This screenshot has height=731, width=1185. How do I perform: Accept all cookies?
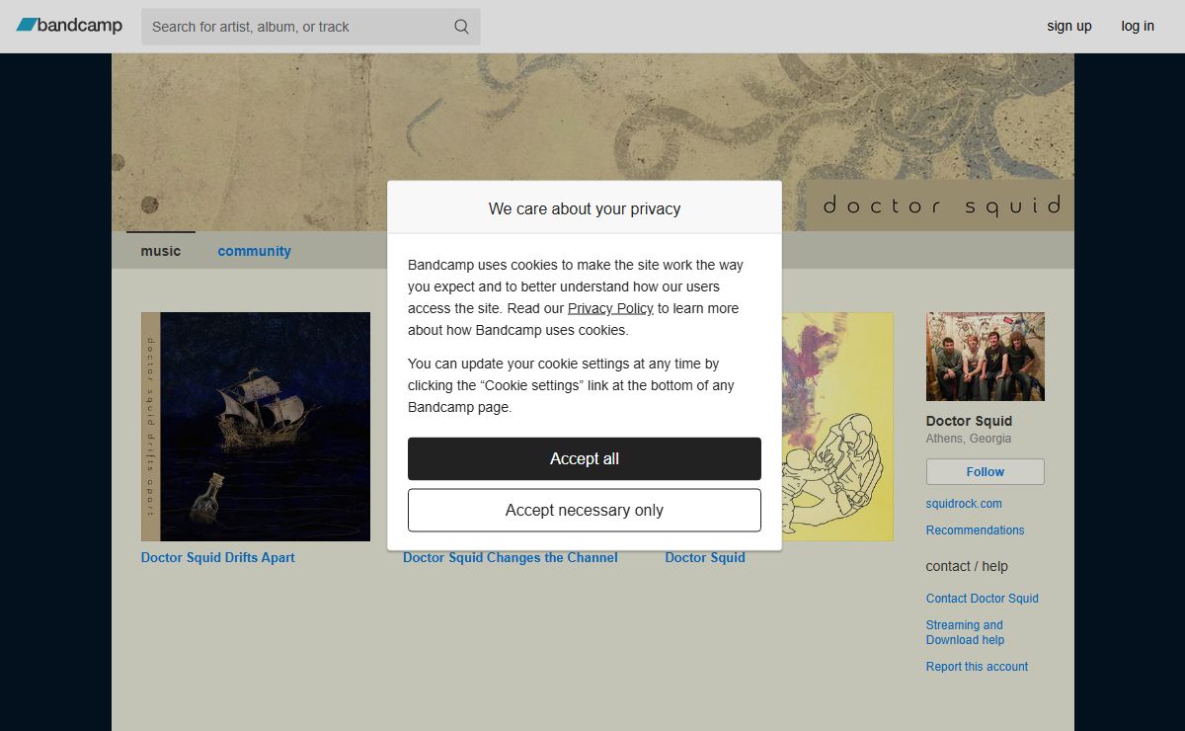[x=585, y=458]
